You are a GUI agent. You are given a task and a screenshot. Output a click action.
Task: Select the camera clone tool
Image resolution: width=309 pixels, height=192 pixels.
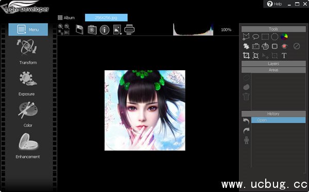(255, 46)
